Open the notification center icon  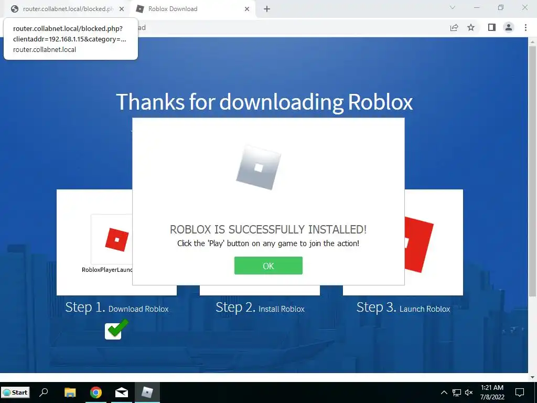pyautogui.click(x=520, y=393)
